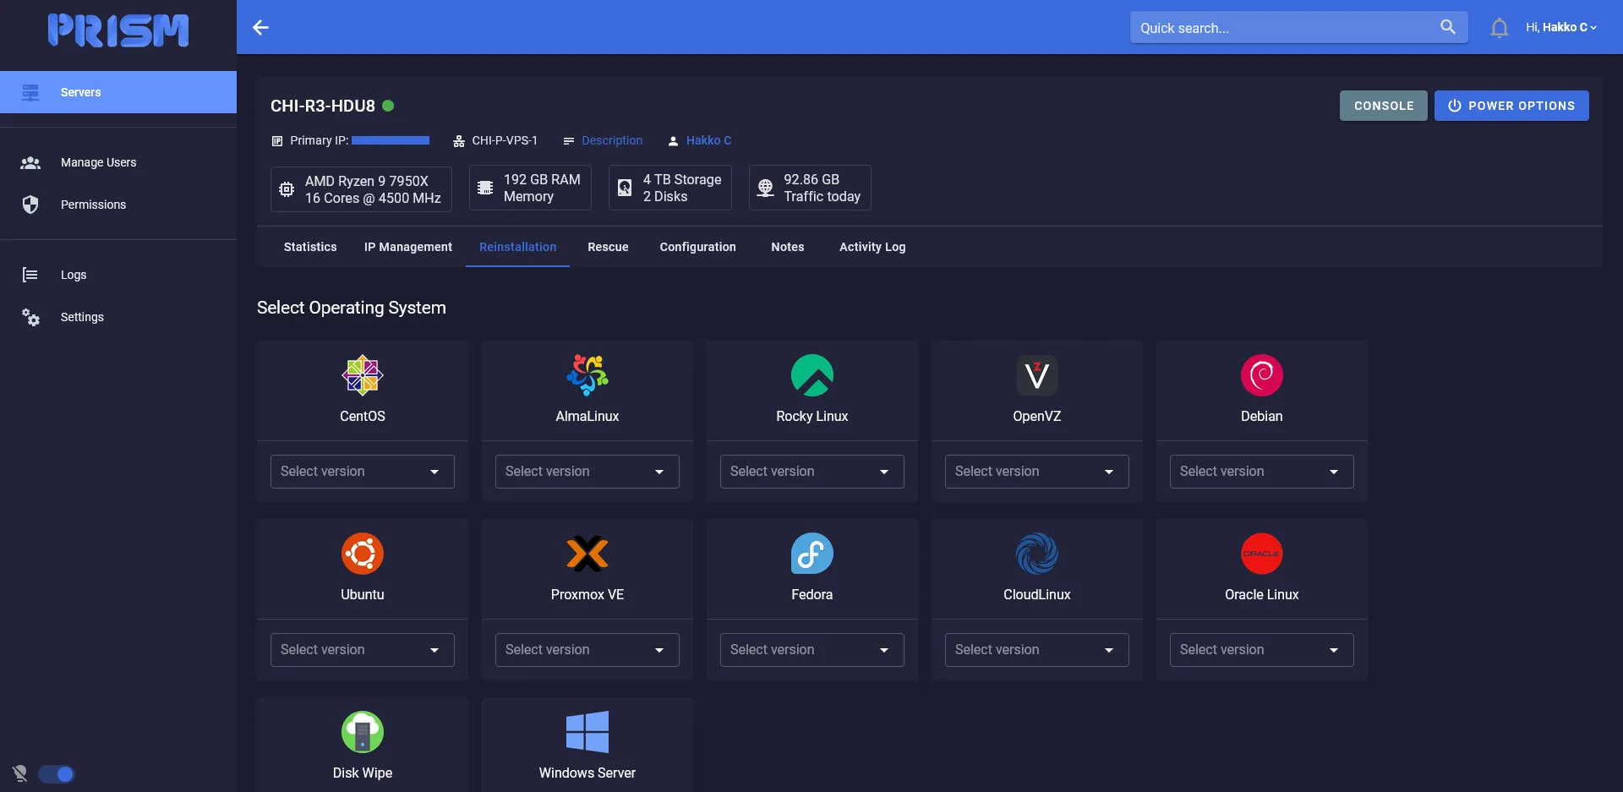The width and height of the screenshot is (1623, 792).
Task: Focus the Quick search field
Action: 1281,28
